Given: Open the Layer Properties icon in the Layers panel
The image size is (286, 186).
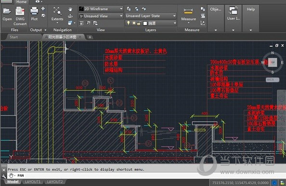Looking at the screenshot, I should pos(129,9).
